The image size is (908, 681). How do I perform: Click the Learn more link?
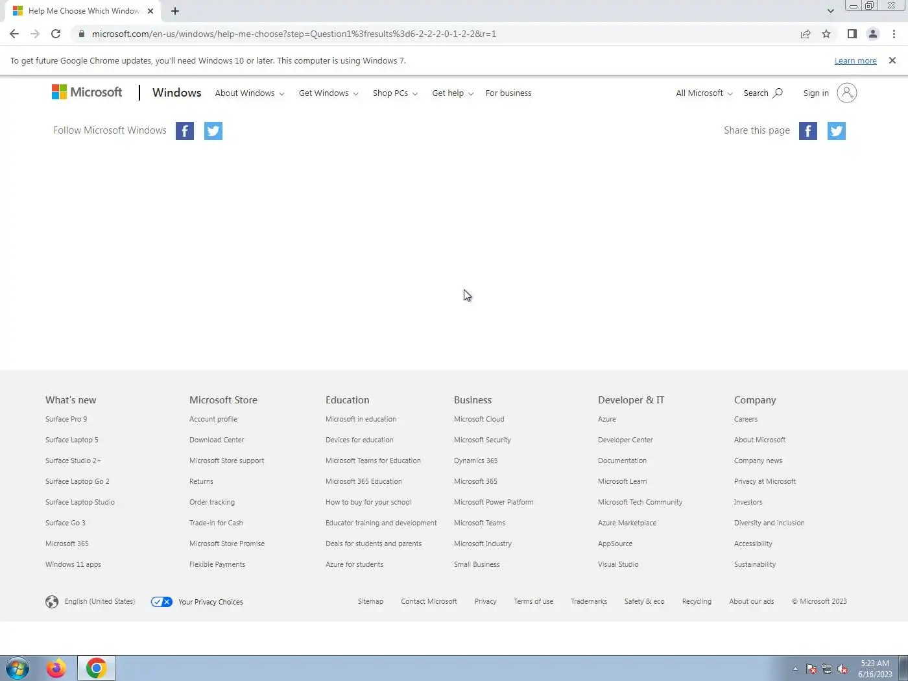pyautogui.click(x=855, y=60)
